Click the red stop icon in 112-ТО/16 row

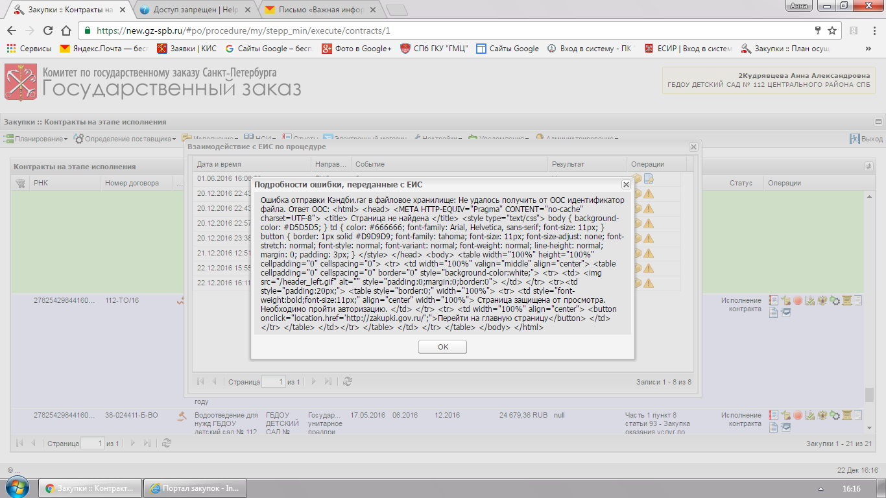[797, 300]
